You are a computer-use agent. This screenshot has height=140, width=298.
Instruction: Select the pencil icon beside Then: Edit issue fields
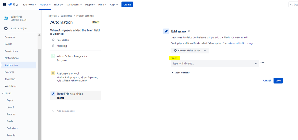click(x=53, y=94)
